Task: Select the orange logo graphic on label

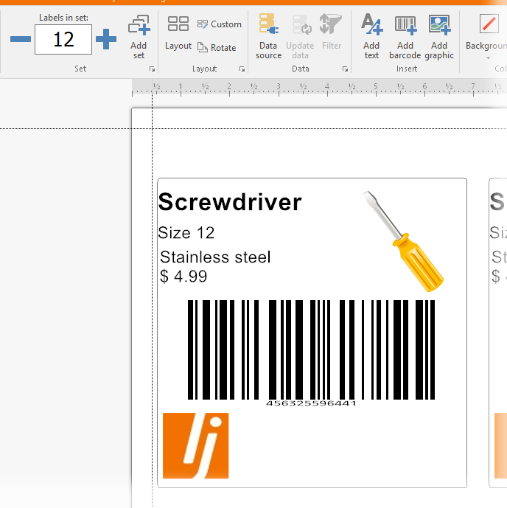Action: 195,446
